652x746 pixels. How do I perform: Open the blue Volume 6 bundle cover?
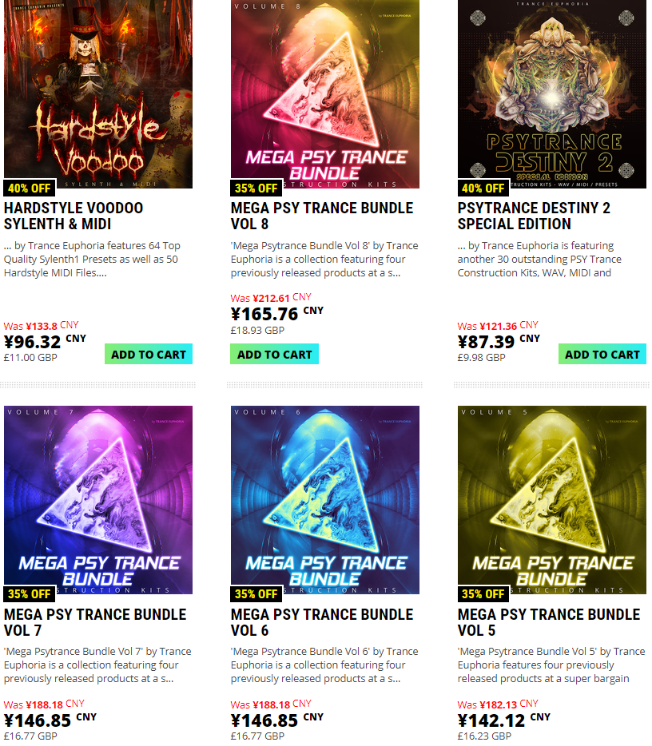pyautogui.click(x=325, y=499)
